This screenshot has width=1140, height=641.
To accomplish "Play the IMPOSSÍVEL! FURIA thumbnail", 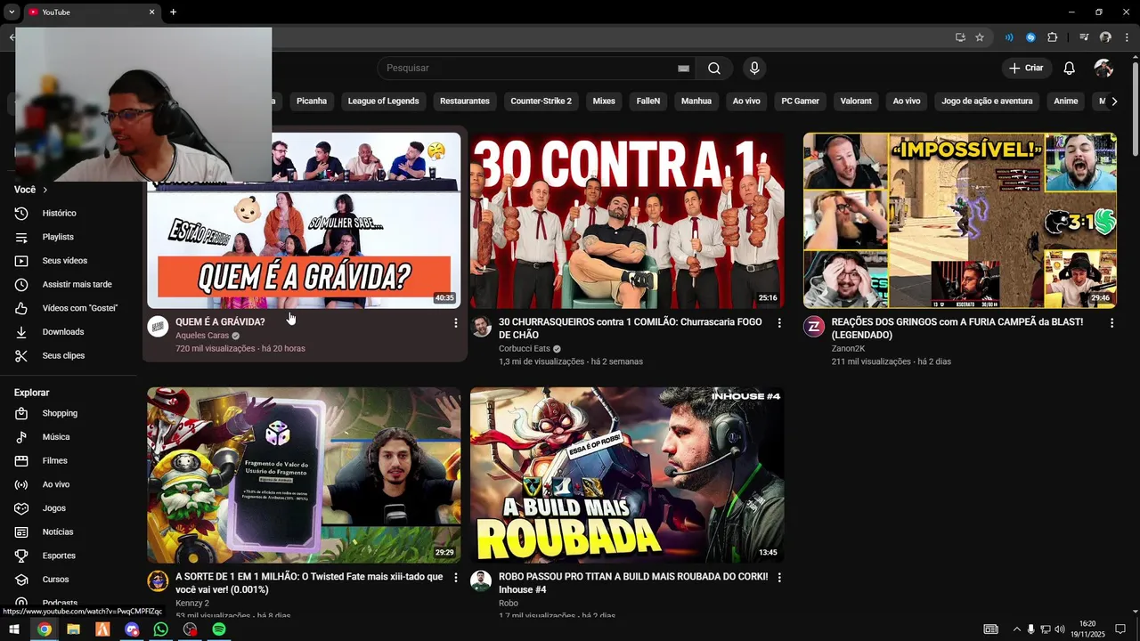I will [960, 221].
